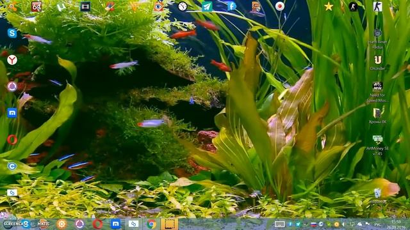Open the yellow dashed-border taskbar app

[x=169, y=224]
